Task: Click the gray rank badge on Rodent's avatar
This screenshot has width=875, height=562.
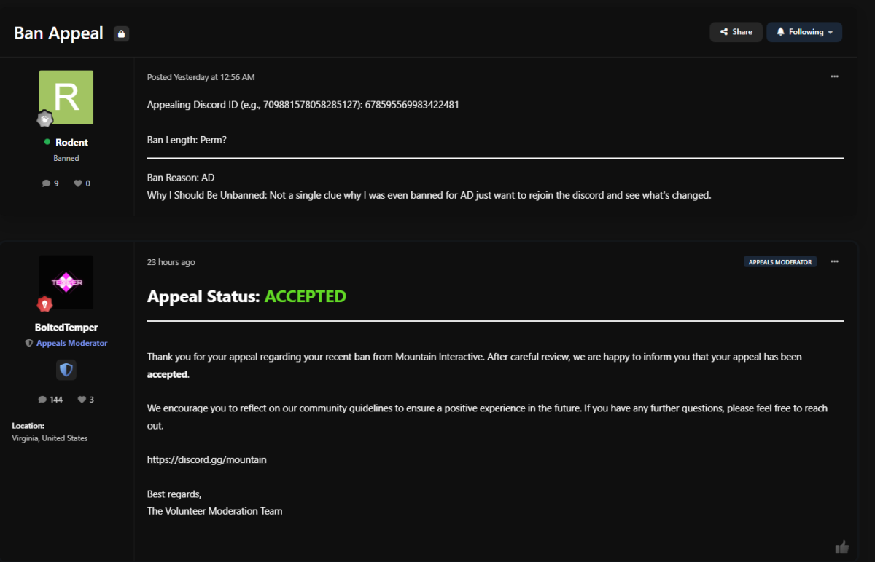Action: [45, 119]
